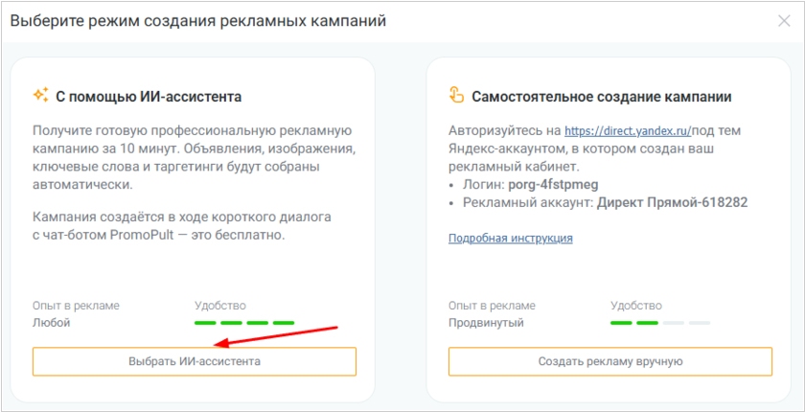Click the sparkle AI-assistant icon
The image size is (805, 412).
pos(40,95)
